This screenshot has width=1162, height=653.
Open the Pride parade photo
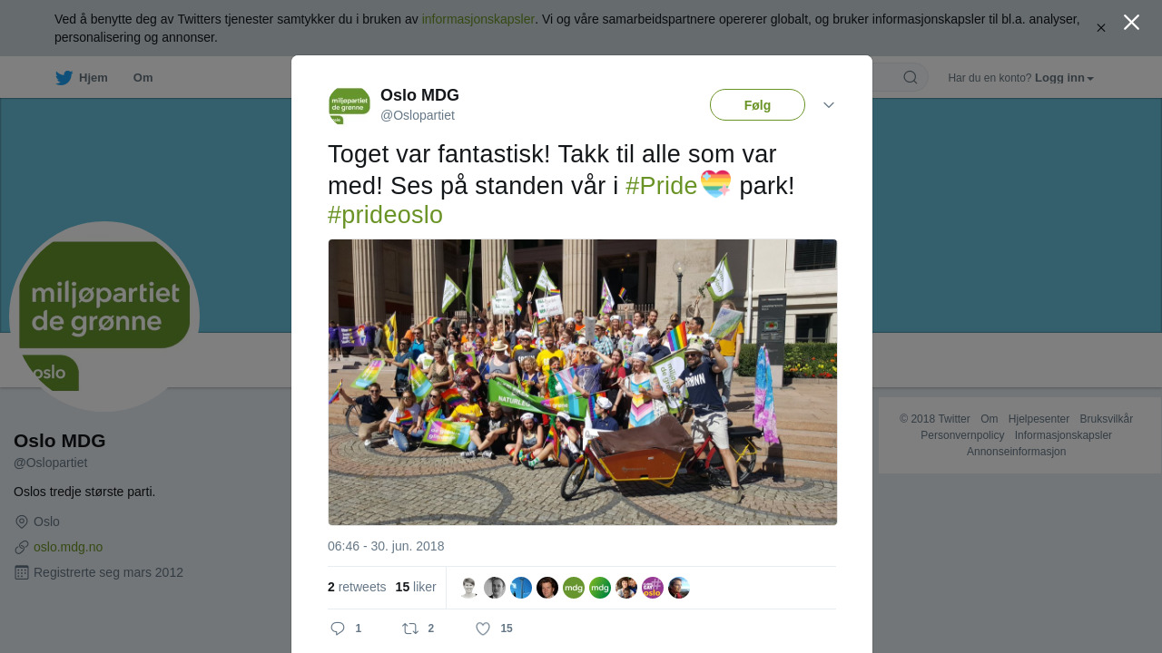coord(582,382)
